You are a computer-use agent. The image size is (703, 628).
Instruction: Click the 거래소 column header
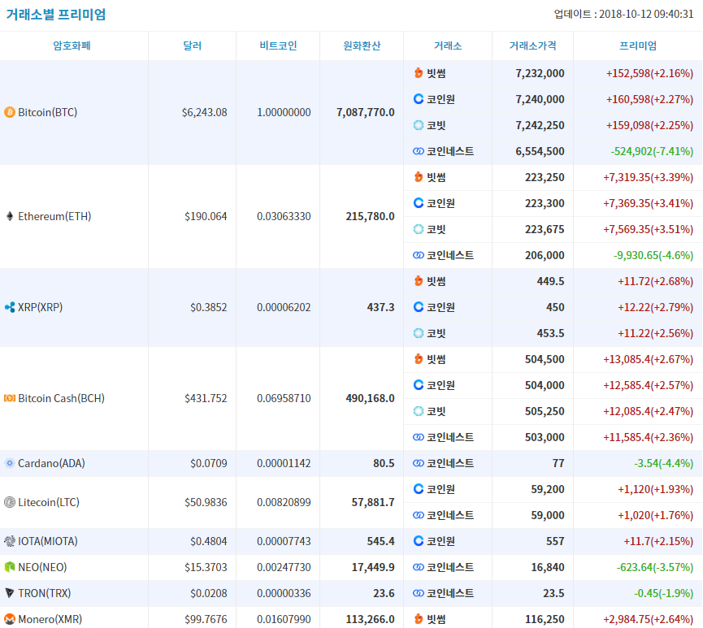click(448, 45)
